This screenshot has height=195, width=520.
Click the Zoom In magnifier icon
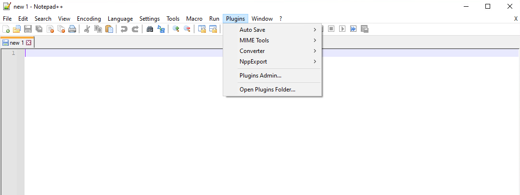[x=176, y=29]
